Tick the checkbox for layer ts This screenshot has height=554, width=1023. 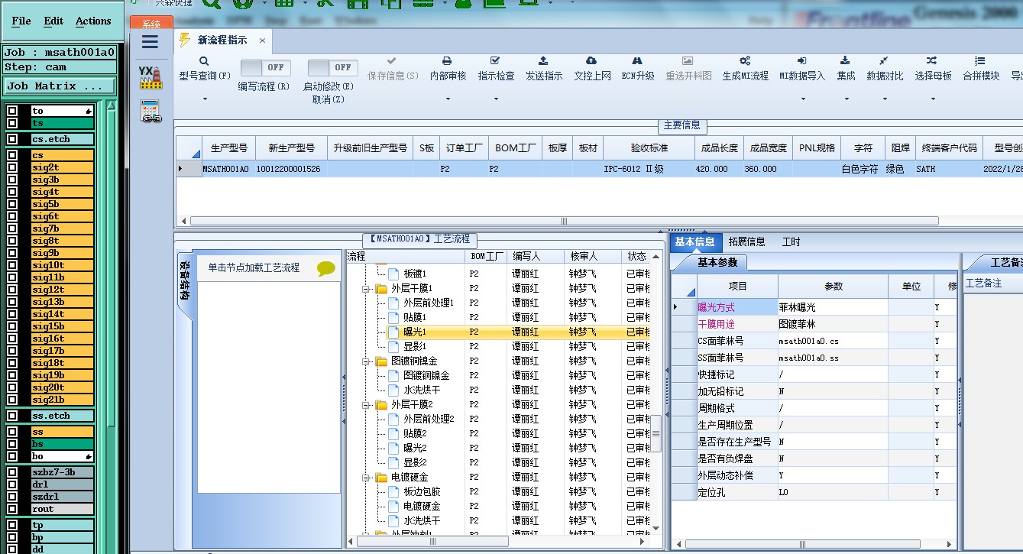coord(12,123)
